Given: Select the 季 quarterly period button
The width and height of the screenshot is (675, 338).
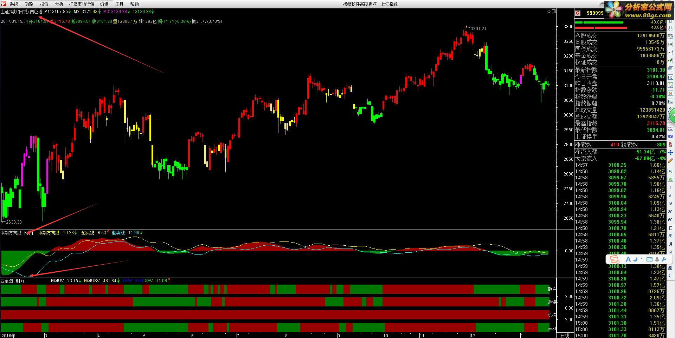Looking at the screenshot, I should 670,268.
